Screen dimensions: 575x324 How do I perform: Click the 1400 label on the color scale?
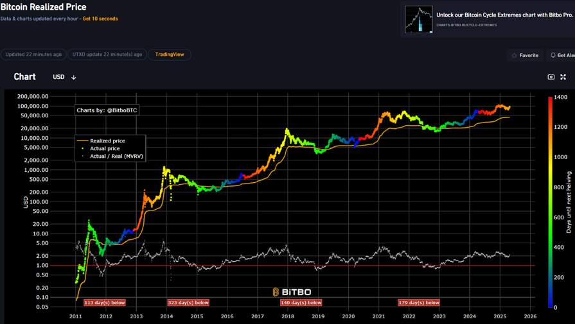[561, 98]
